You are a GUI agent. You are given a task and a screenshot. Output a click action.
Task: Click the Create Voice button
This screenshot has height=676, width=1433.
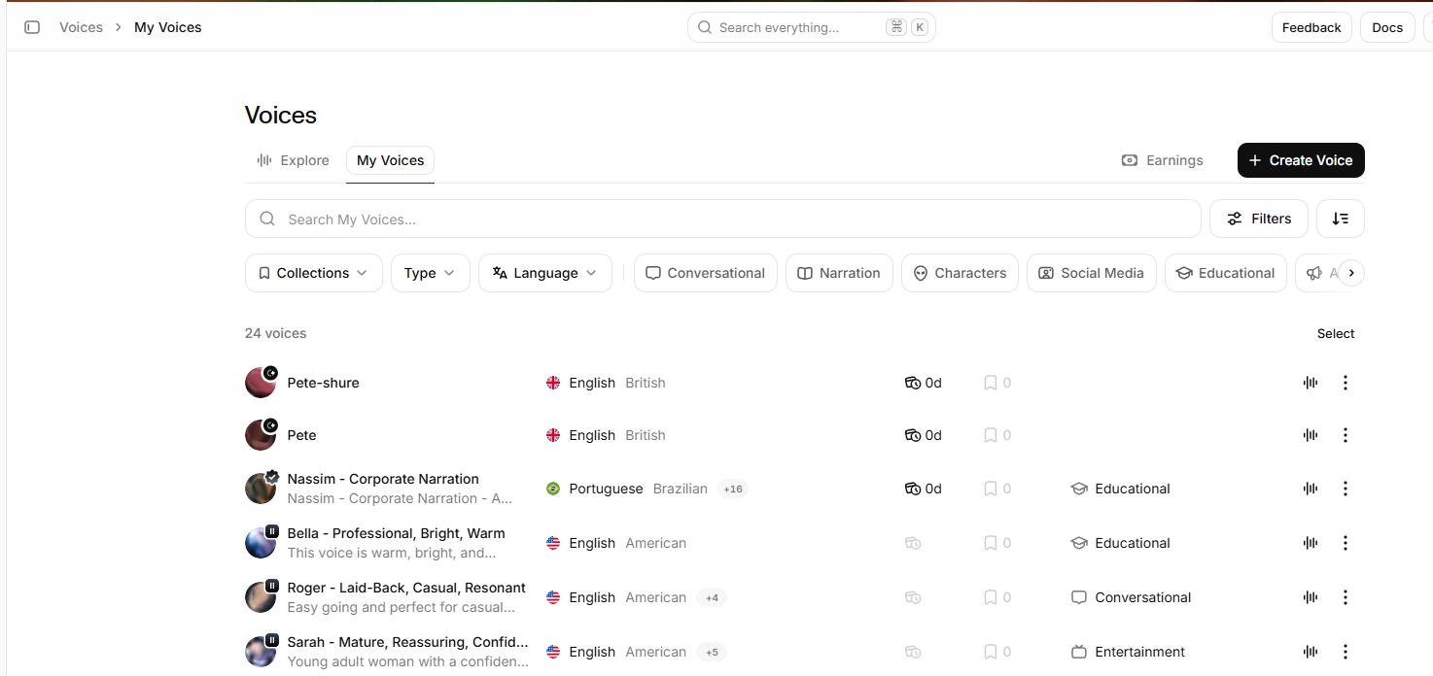1301,160
